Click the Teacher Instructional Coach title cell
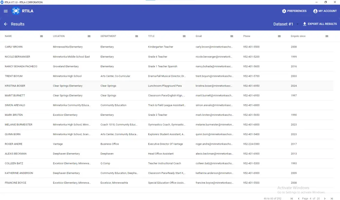 (x=164, y=163)
